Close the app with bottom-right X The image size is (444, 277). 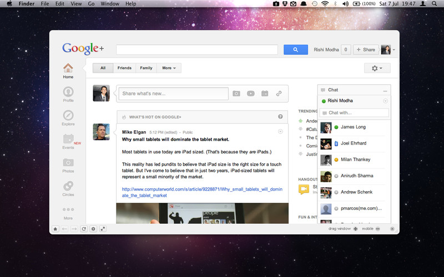(x=392, y=229)
